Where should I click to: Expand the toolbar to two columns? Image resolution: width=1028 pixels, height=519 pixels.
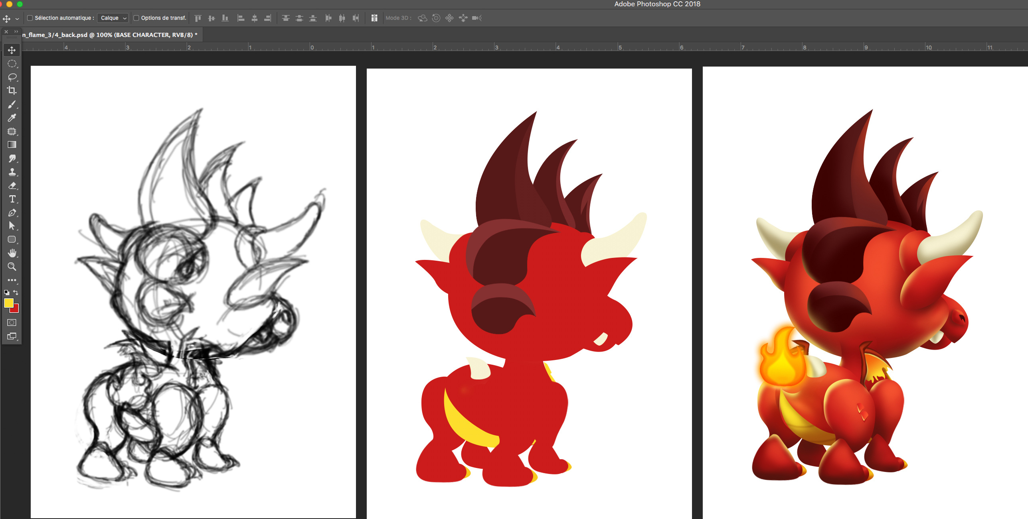coord(16,31)
